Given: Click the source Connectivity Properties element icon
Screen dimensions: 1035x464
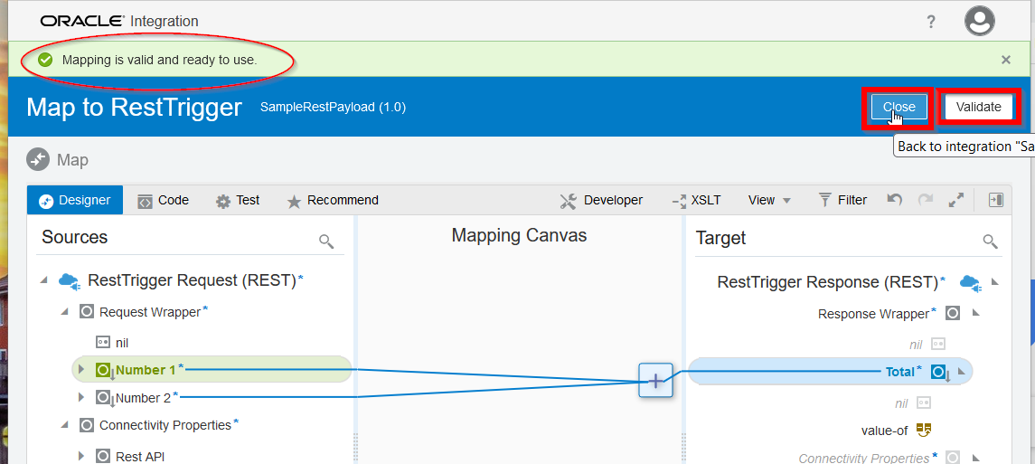Looking at the screenshot, I should click(87, 425).
